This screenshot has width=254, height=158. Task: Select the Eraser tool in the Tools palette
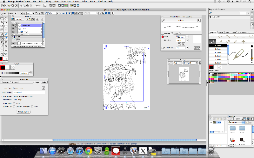tap(6, 38)
